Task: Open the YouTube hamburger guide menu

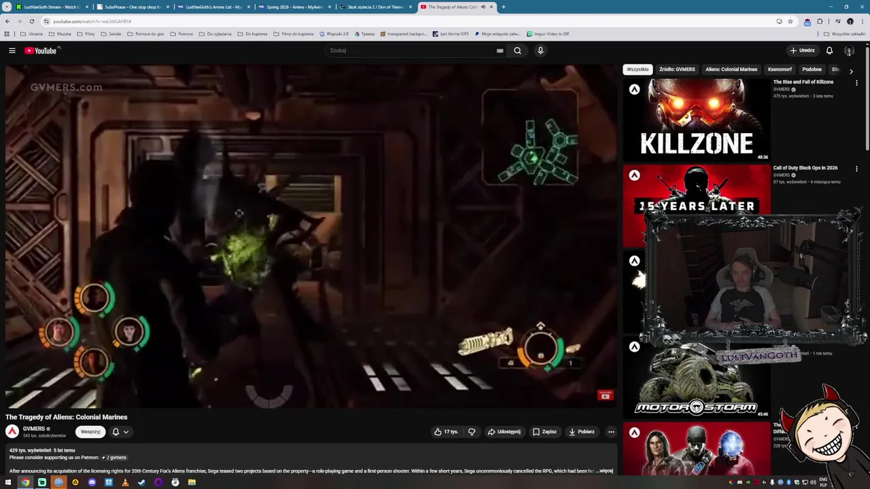Action: [12, 50]
